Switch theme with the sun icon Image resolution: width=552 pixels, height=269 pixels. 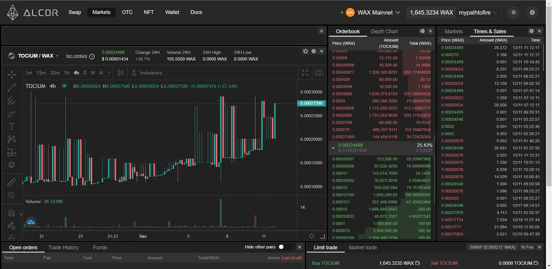[x=514, y=12]
